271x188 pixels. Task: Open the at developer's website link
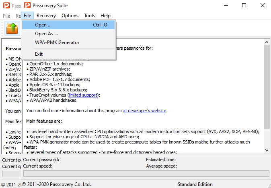[x=144, y=111]
